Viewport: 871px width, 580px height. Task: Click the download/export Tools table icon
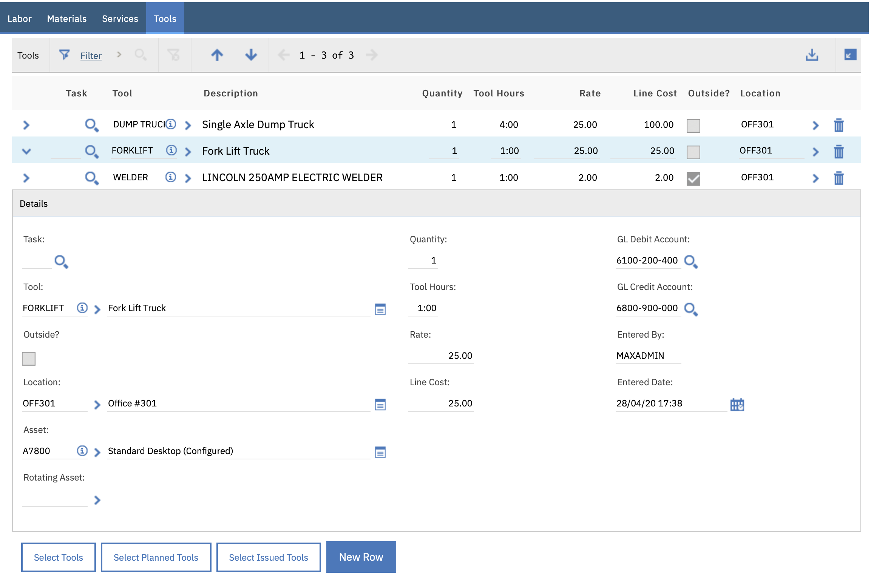[x=812, y=55]
